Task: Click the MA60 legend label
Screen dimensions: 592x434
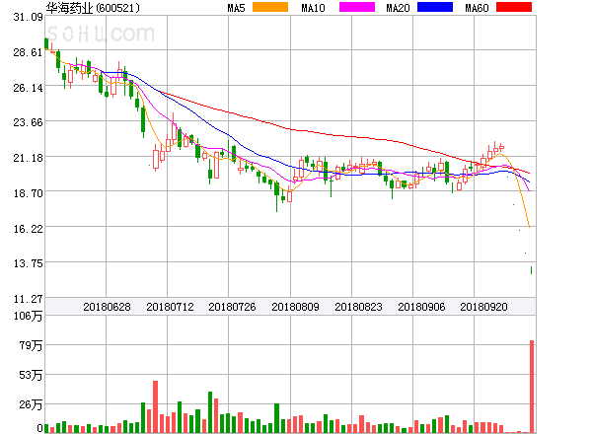Action: tap(477, 8)
